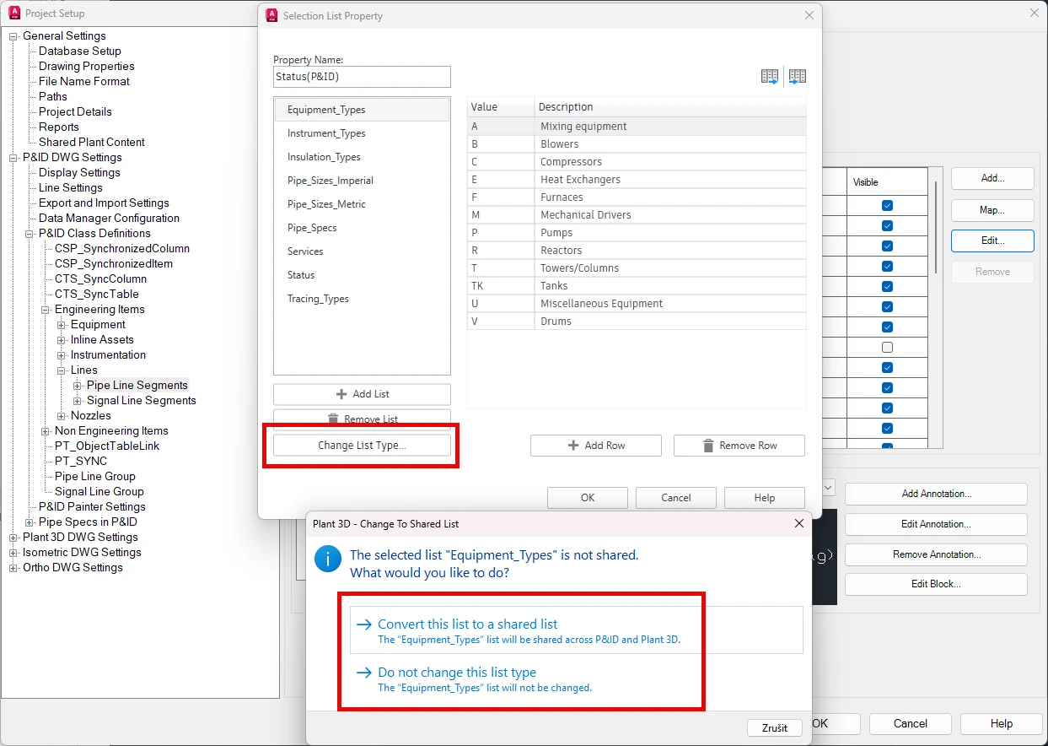
Task: Select Tracing_Types in the selection lists
Action: (318, 299)
